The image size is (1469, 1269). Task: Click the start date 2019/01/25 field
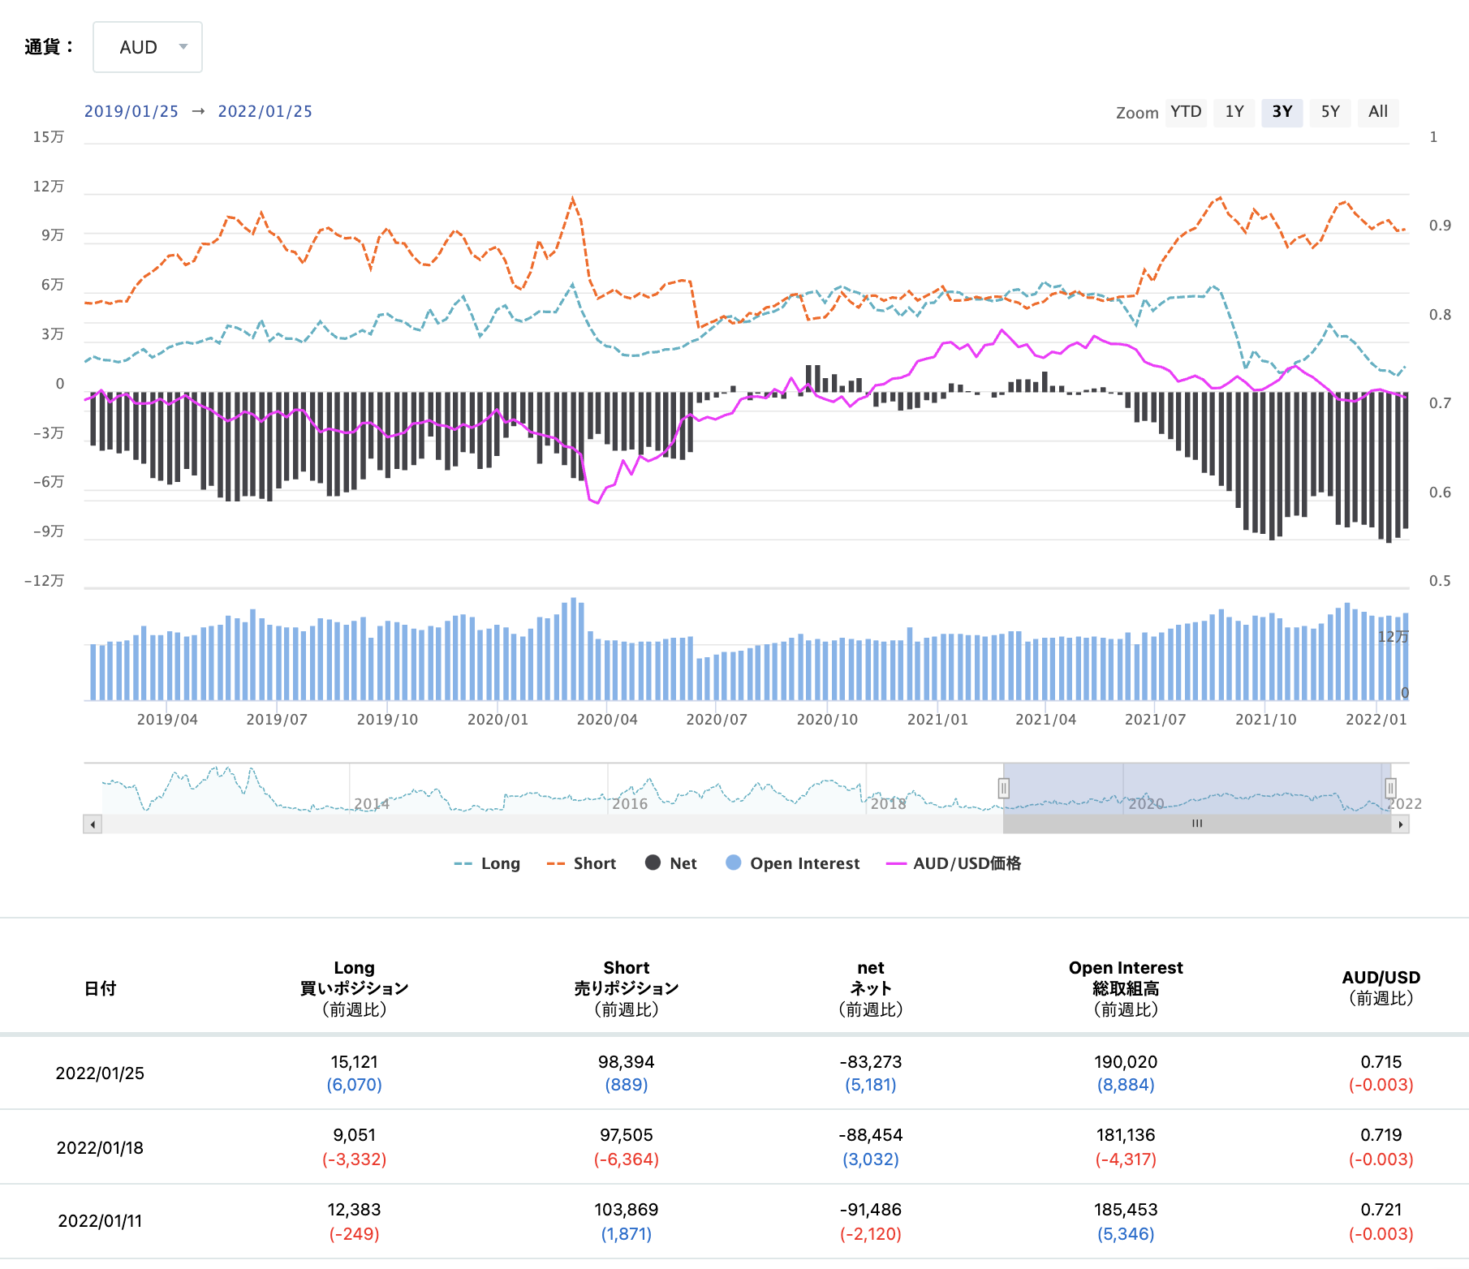pyautogui.click(x=131, y=111)
